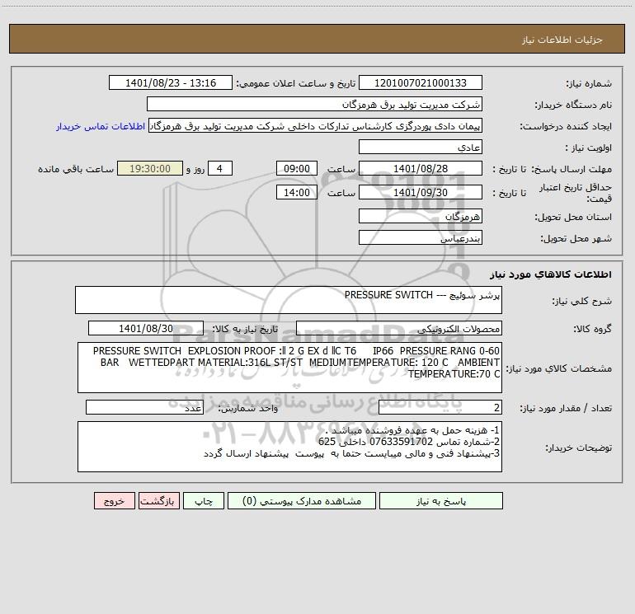Click the label تعداد / مقدار مورد نیاز
Screen dimensions: 635x614
[x=566, y=409]
